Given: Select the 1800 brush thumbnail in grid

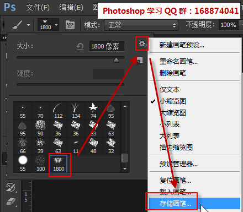Looking at the screenshot, I should 59,164.
